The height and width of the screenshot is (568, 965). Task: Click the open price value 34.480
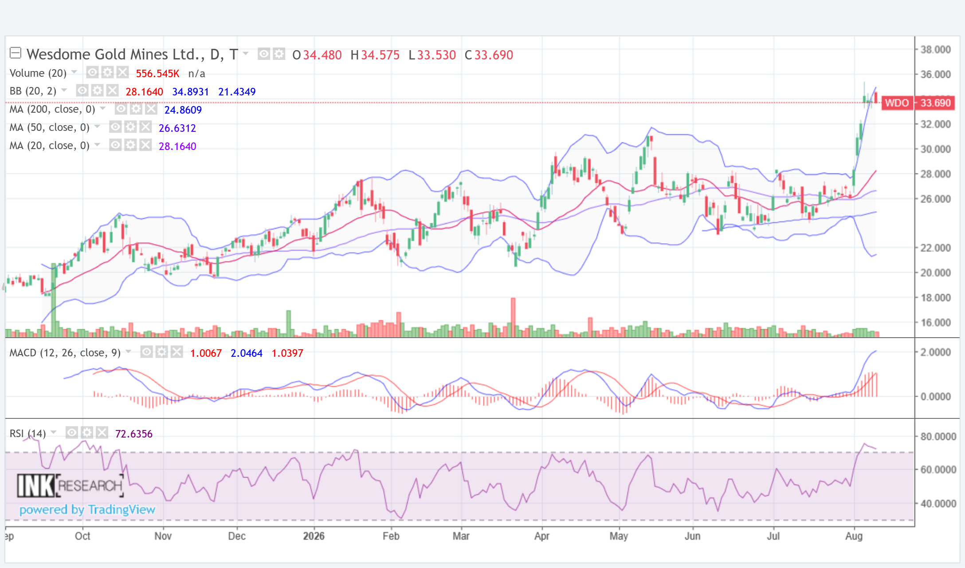coord(322,55)
